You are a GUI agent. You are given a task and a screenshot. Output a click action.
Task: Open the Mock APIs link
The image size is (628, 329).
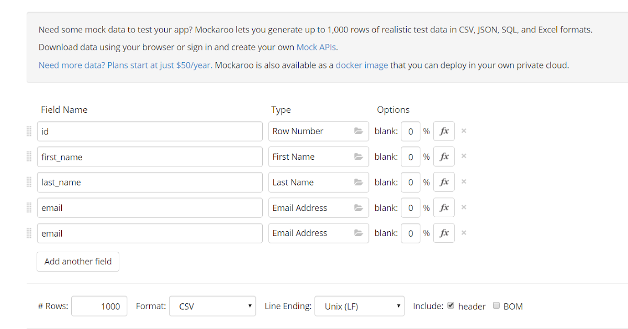pyautogui.click(x=316, y=47)
